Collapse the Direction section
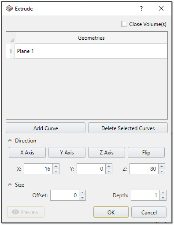Image resolution: width=174 pixels, height=225 pixels. click(10, 141)
